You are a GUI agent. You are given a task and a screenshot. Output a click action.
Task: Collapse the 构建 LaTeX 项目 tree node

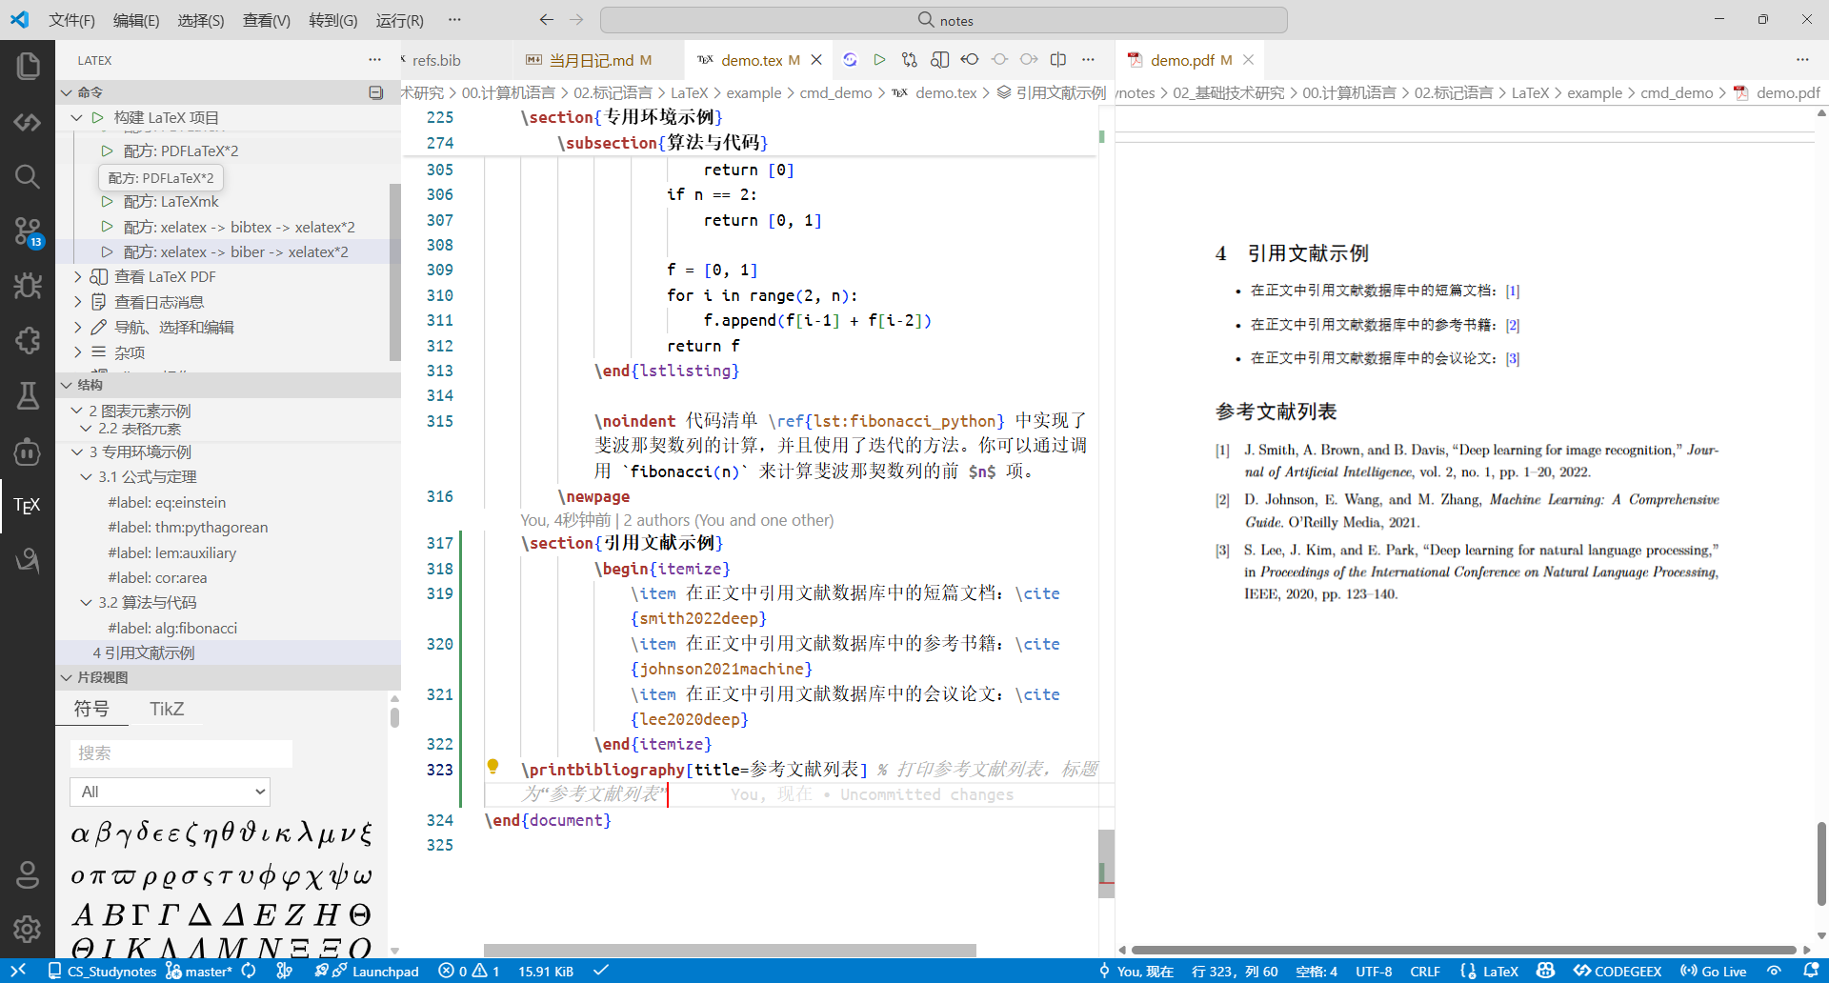pyautogui.click(x=77, y=118)
